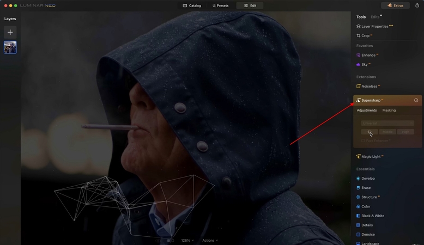The image size is (424, 245).
Task: Click the Favorites section heading
Action: click(x=364, y=46)
